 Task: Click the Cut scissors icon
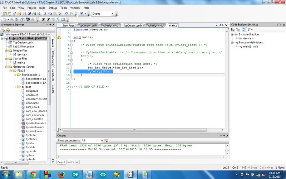(x=45, y=14)
